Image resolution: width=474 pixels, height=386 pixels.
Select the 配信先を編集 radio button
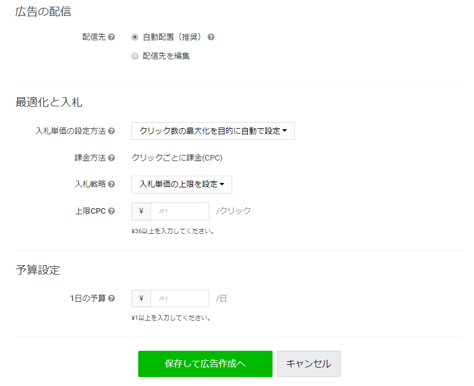pyautogui.click(x=135, y=56)
